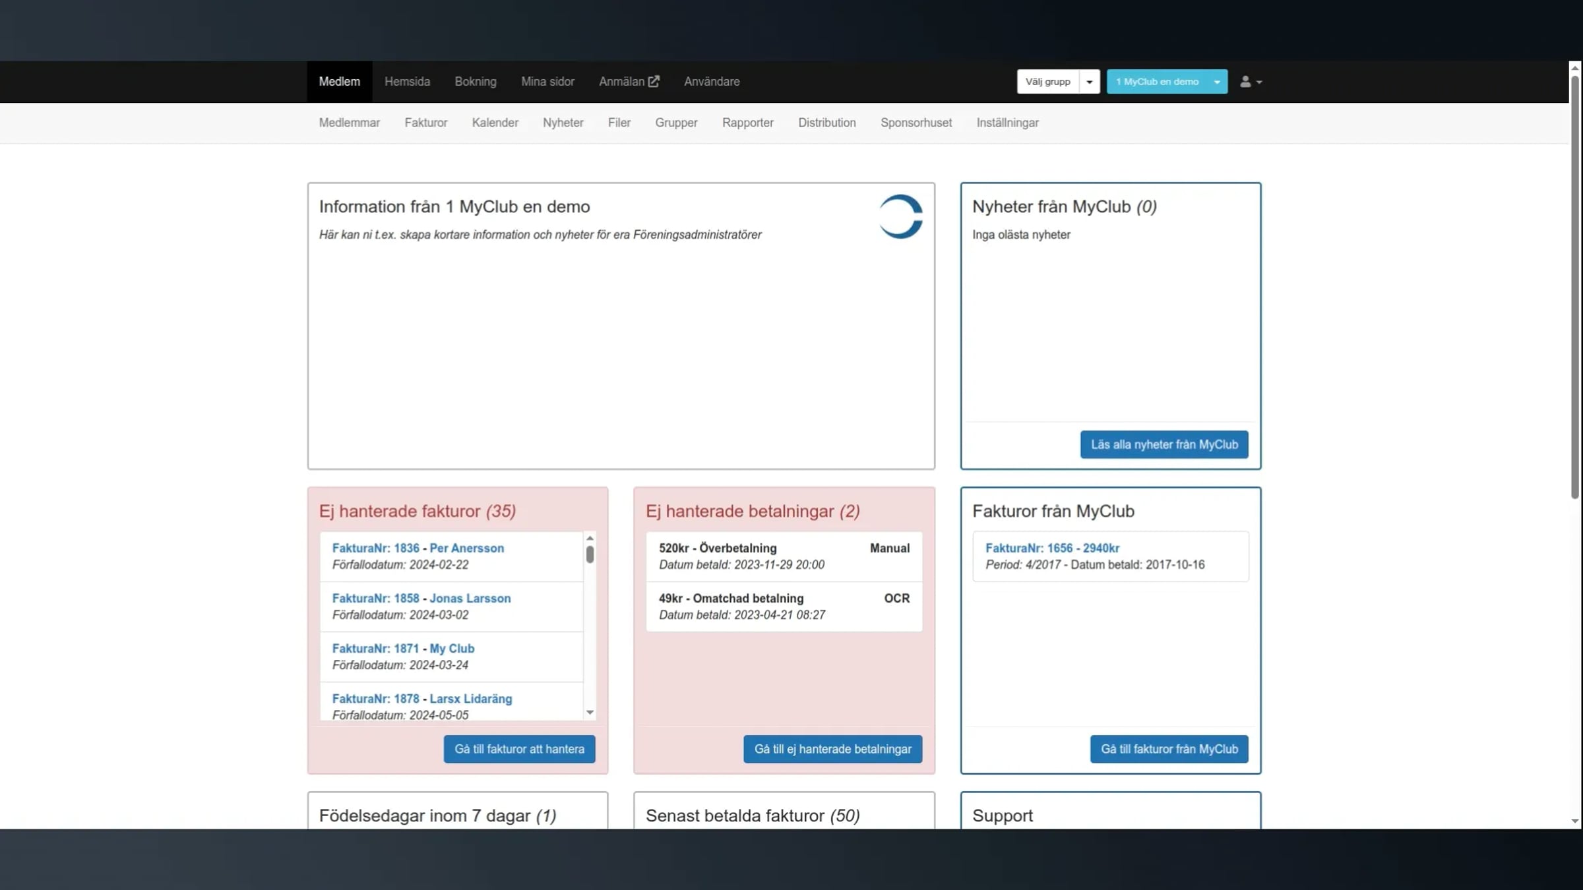This screenshot has width=1583, height=890.
Task: Open the Mina sidor tab
Action: pos(547,82)
